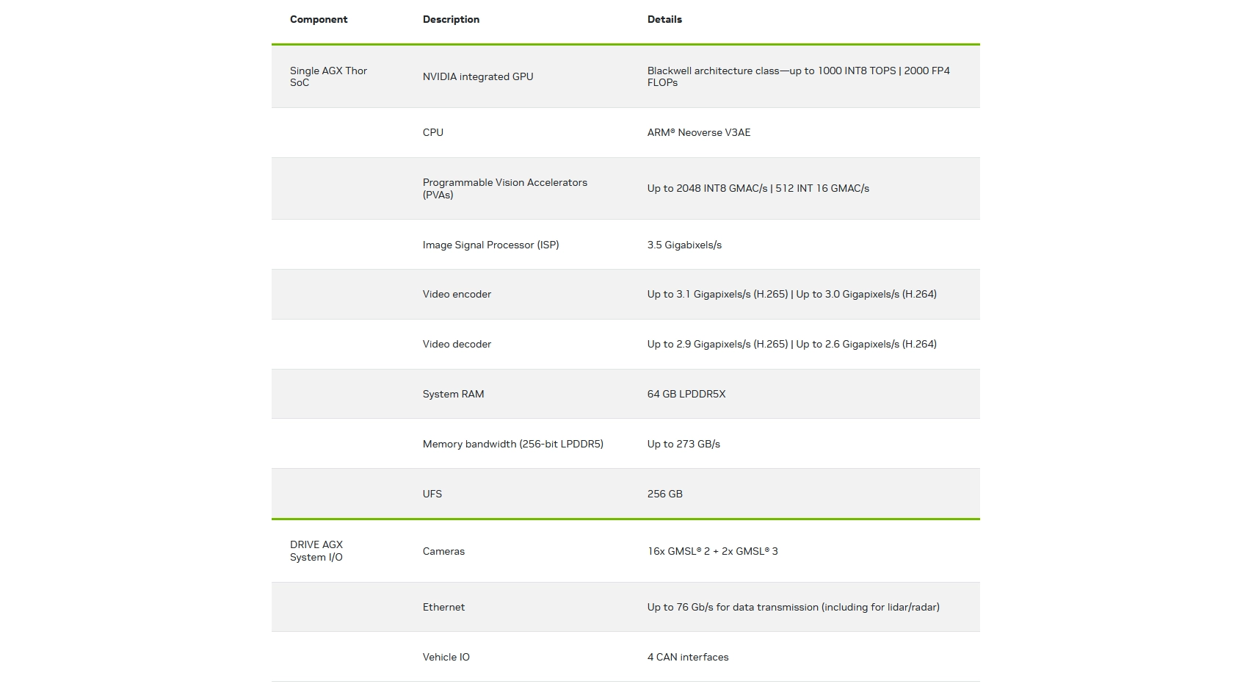This screenshot has width=1240, height=698.
Task: Select the ARM Neoverse V3AE text
Action: coord(699,133)
